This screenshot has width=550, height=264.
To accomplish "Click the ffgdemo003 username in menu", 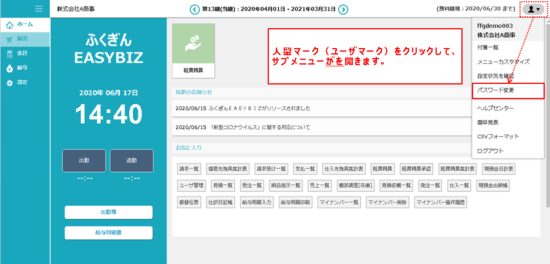I will (x=495, y=26).
